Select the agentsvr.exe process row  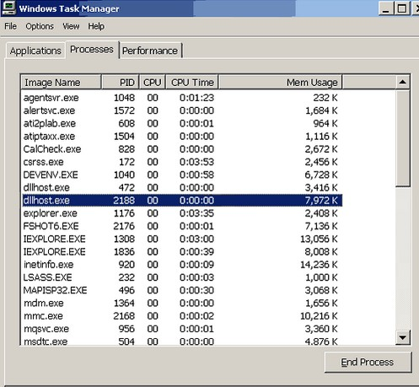(x=182, y=98)
